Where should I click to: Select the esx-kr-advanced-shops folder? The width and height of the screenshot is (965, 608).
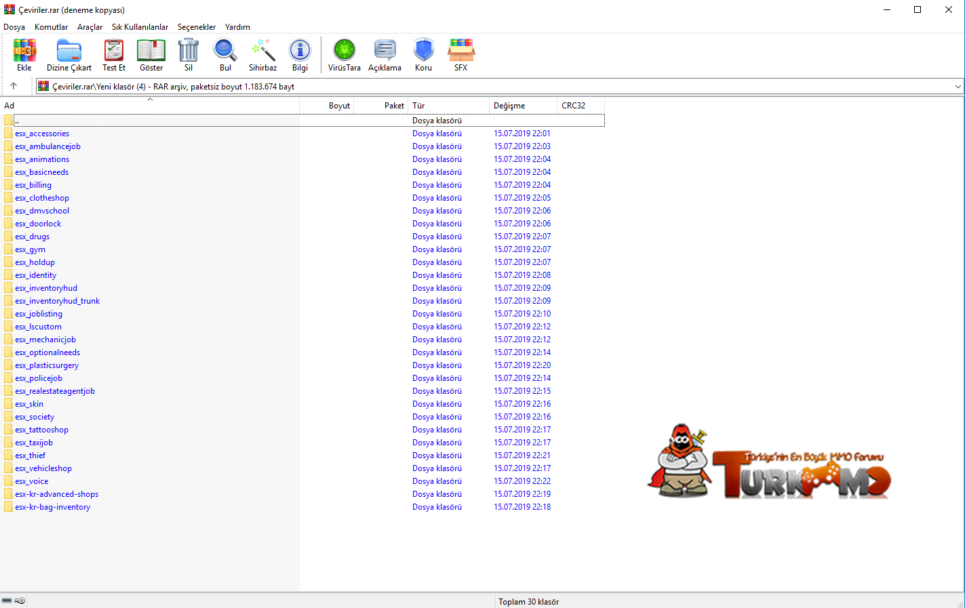[57, 494]
